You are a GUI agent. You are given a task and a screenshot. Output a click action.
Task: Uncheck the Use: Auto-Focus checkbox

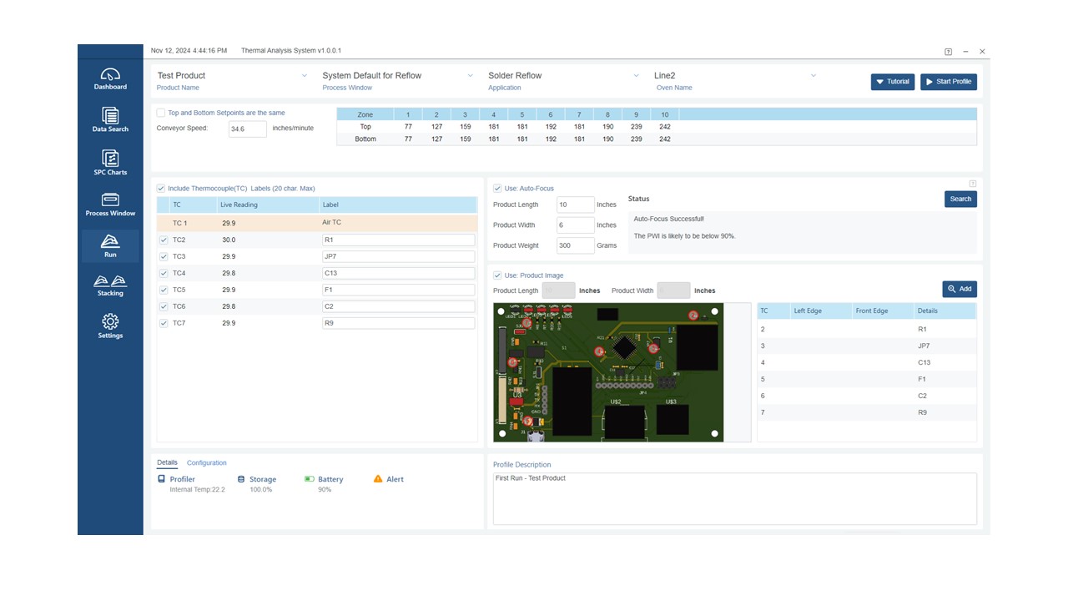coord(497,189)
